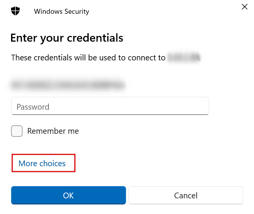The image size is (254, 214).
Task: Tick the Remember me checkbox
Action: click(17, 131)
